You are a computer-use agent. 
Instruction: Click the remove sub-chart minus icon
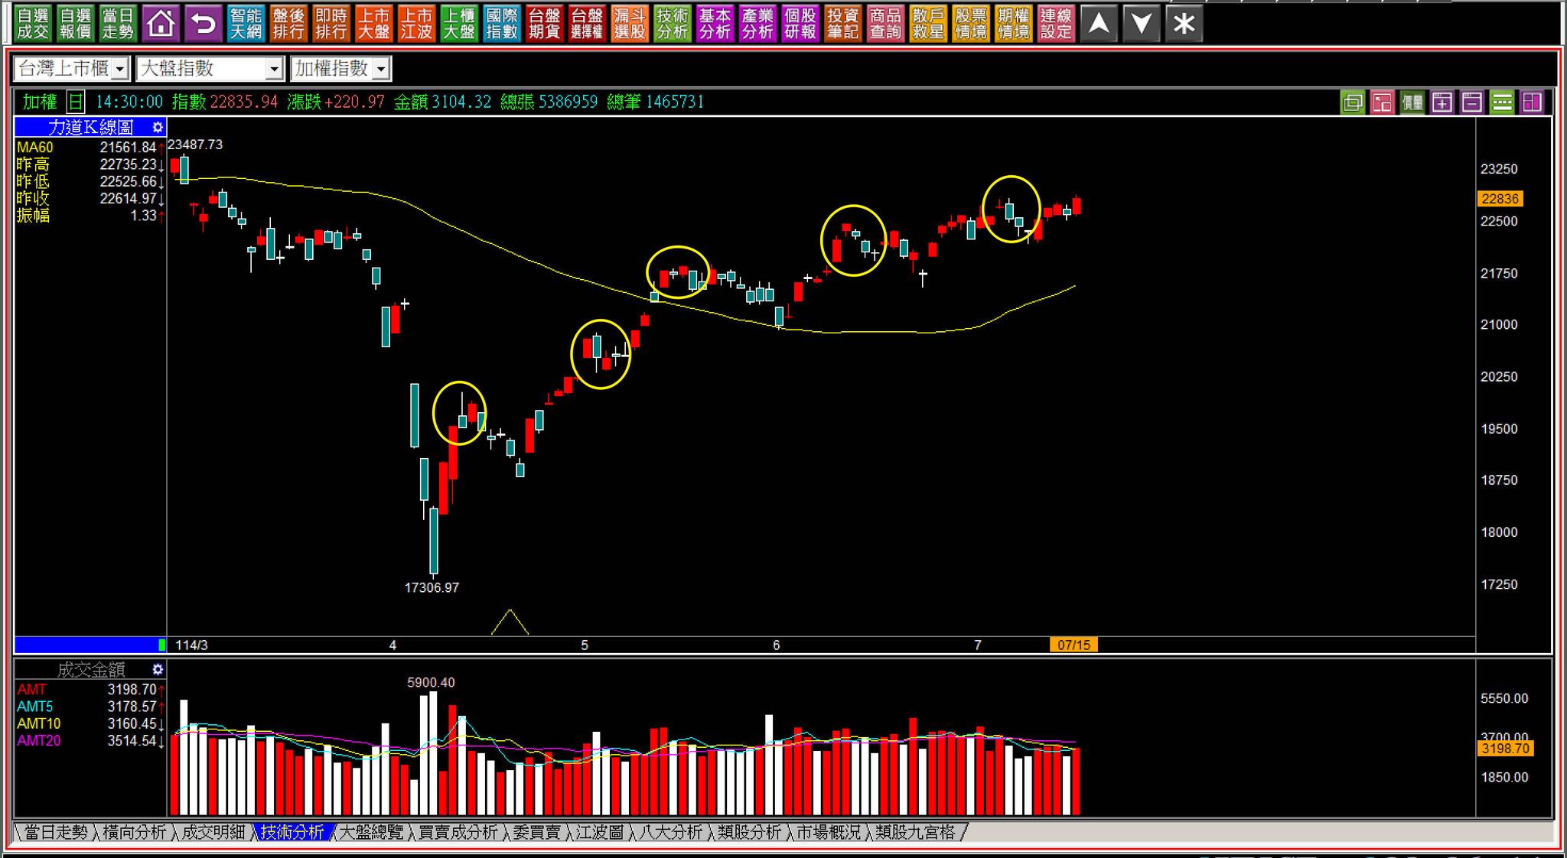point(1472,102)
